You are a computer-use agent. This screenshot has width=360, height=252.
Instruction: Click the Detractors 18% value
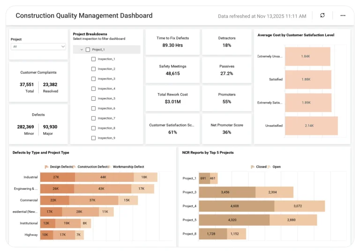pos(226,45)
